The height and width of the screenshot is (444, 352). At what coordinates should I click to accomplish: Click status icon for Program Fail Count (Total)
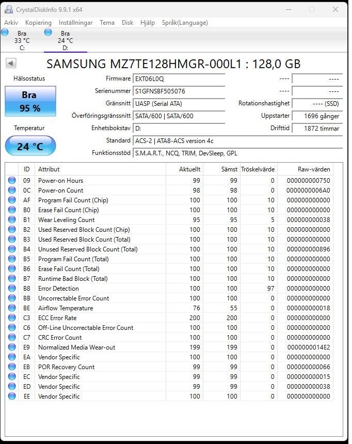[x=12, y=259]
